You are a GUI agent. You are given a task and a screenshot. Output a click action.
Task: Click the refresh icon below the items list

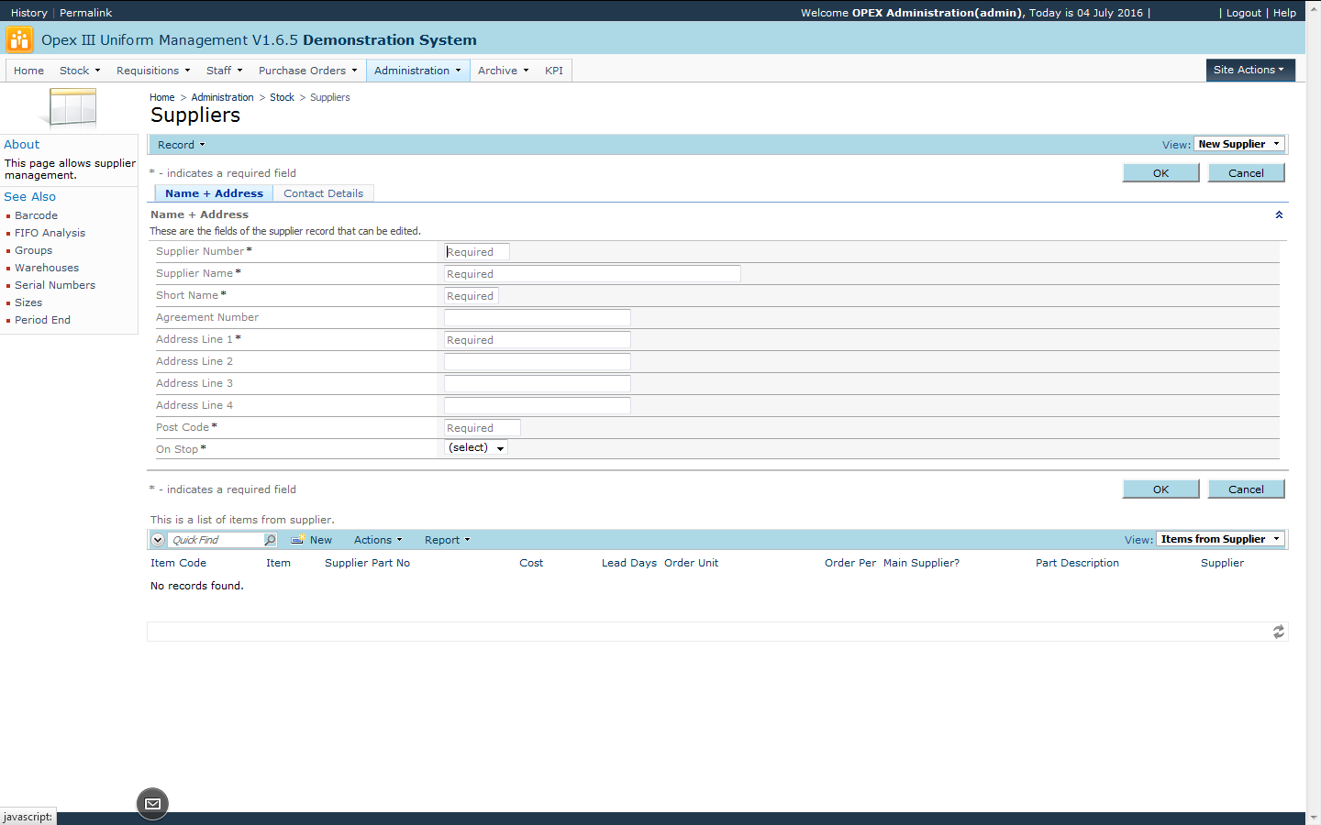tap(1278, 632)
